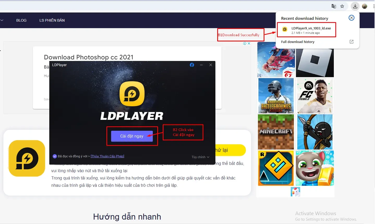Minimize the LDPlayer installer window

point(201,65)
